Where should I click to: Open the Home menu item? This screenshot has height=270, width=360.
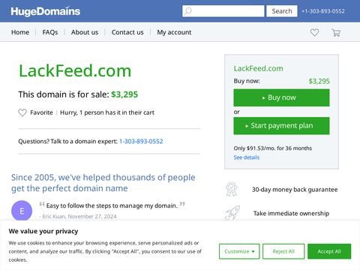(20, 32)
